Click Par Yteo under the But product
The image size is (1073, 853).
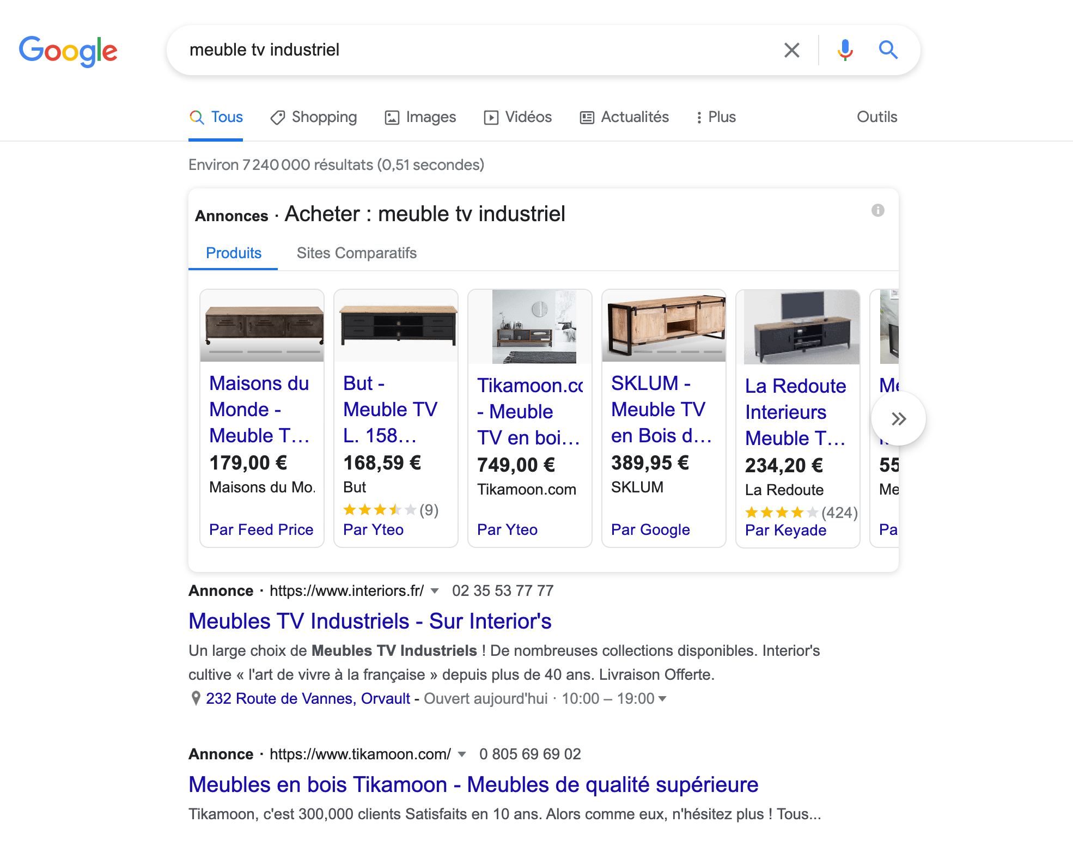373,529
